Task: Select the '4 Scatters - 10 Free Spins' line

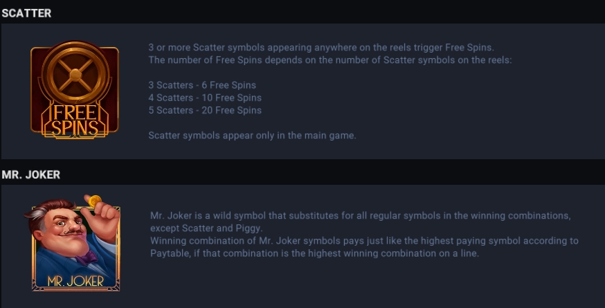Action: 205,98
